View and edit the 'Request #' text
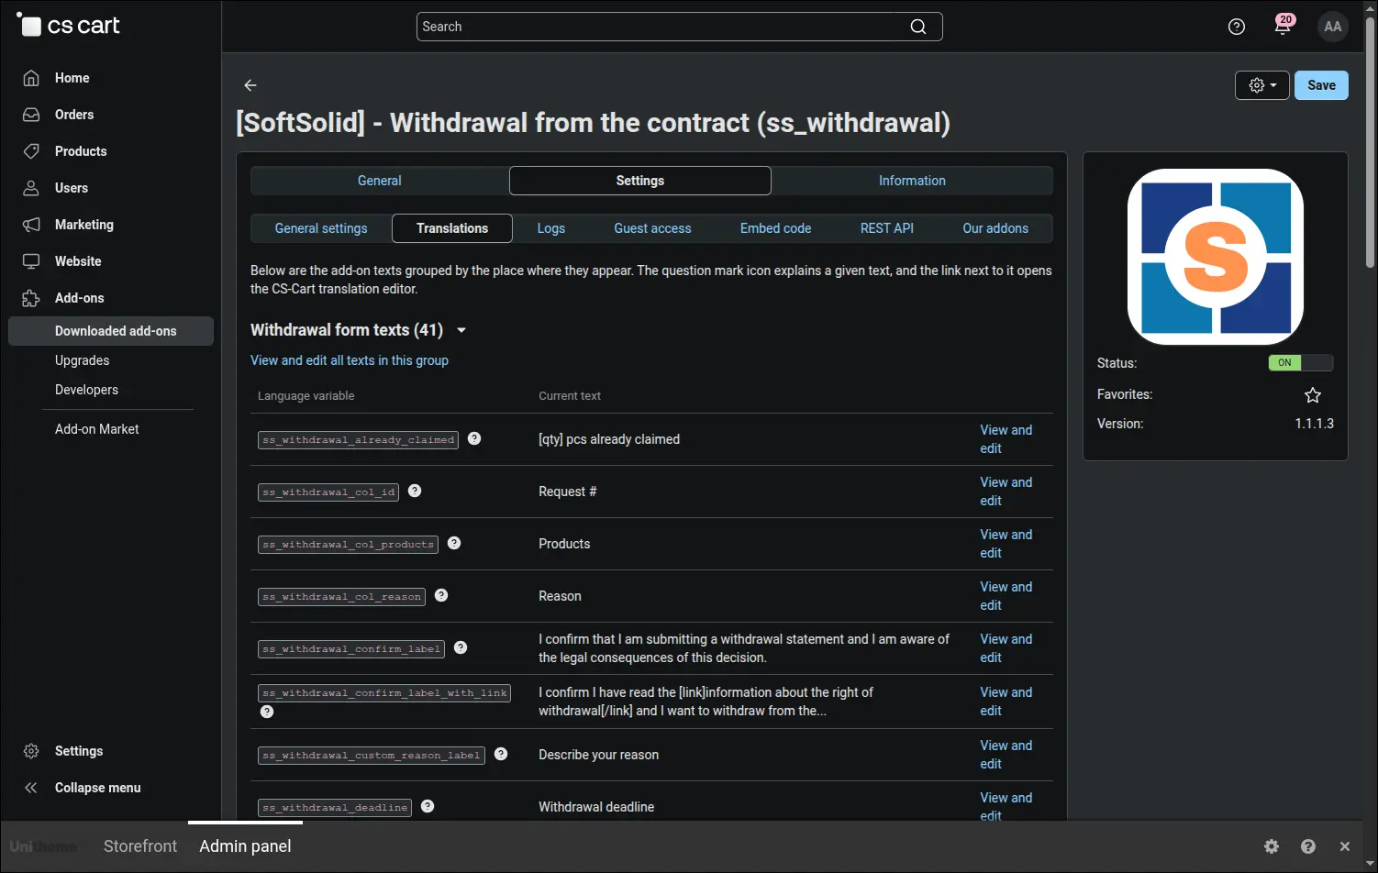1378x873 pixels. point(1006,492)
